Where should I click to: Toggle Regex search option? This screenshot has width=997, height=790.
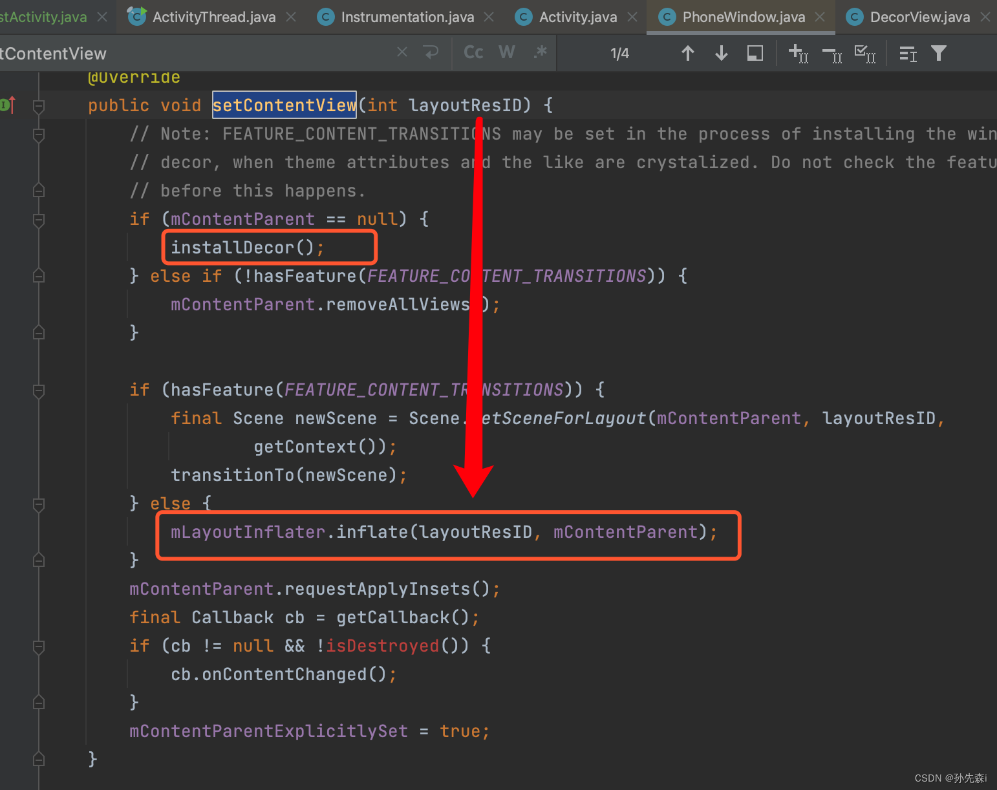tap(541, 52)
